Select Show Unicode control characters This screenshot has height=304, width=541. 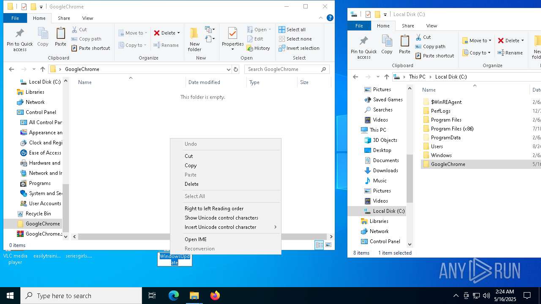226,218
